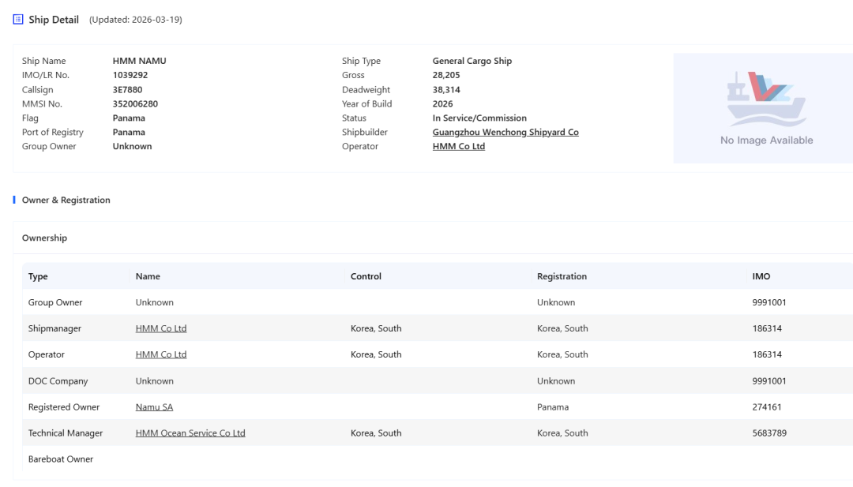Click the Control column header
This screenshot has width=853, height=487.
point(366,276)
